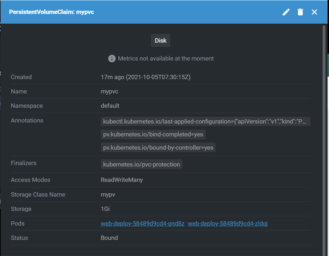Screen dimensions: 329x256
Task: Click the Name value mypvc
Action: 109,91
